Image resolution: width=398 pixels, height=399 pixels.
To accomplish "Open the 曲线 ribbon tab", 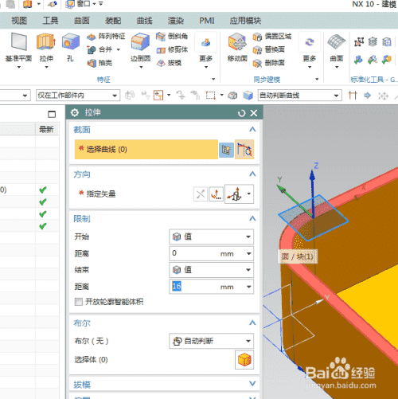I will tap(144, 21).
